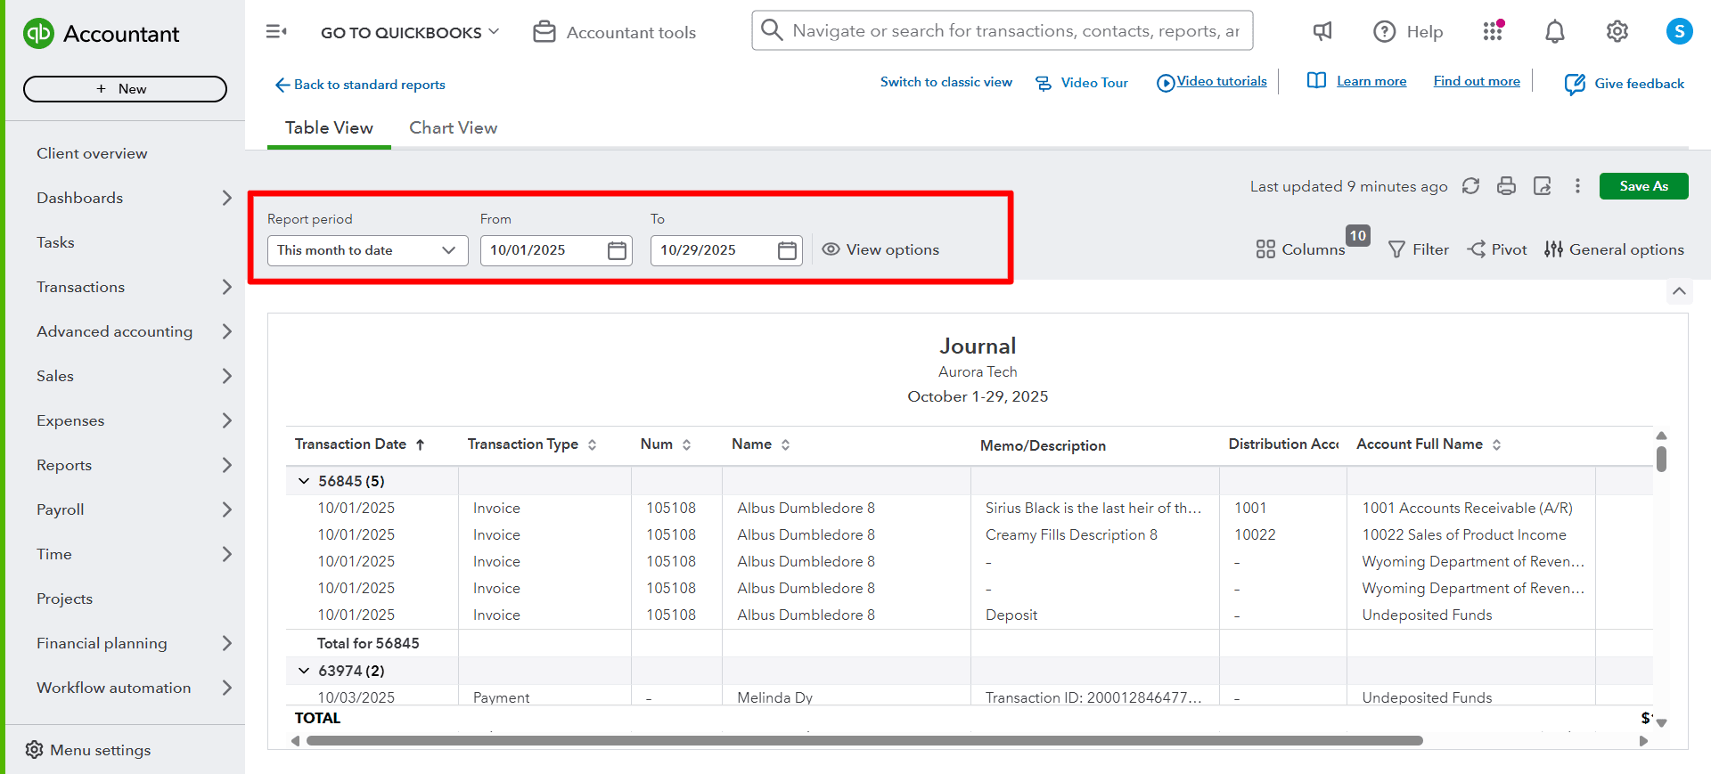
Task: Open Tasks in sidebar
Action: (x=55, y=242)
